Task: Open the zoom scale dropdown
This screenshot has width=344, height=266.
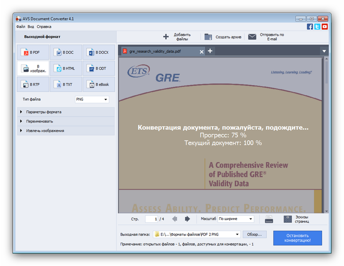Action: tap(236, 219)
